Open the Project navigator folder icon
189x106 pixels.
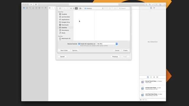(x=24, y=8)
